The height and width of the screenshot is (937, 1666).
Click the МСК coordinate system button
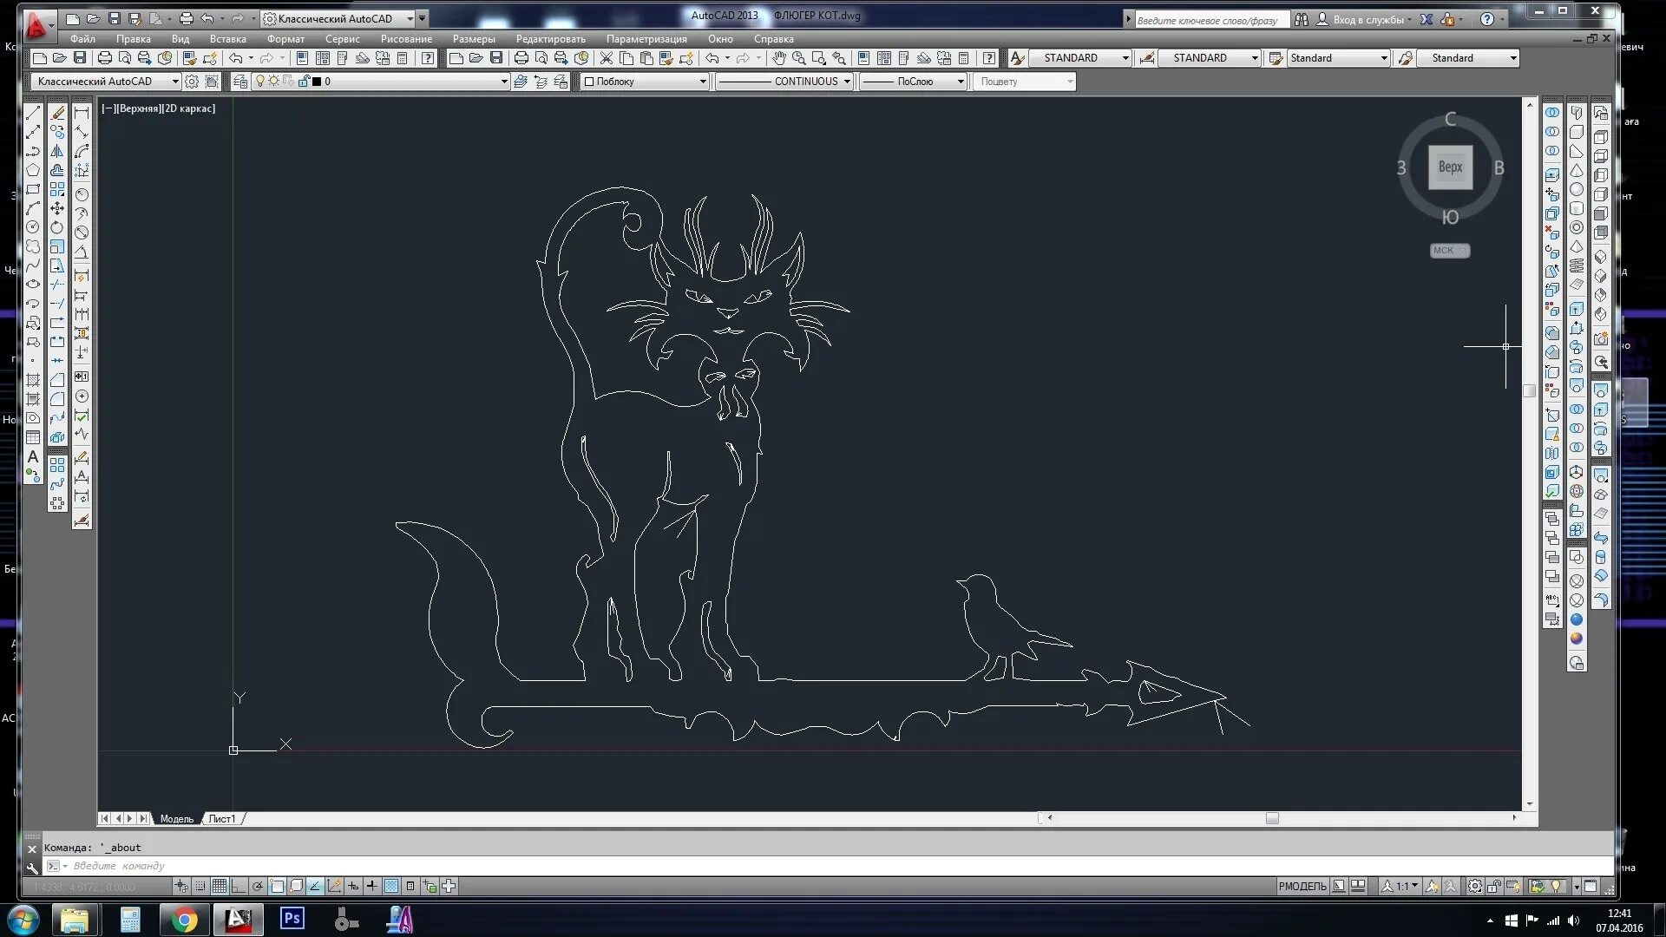click(1449, 251)
